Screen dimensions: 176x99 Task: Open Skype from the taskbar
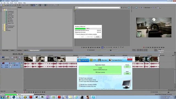[x=93, y=97]
